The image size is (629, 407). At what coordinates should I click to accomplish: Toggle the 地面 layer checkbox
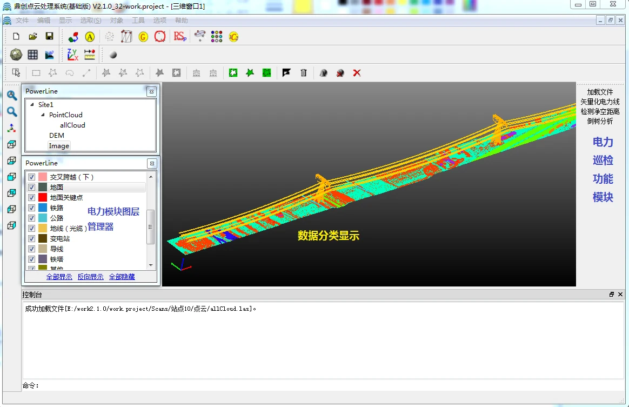[32, 188]
